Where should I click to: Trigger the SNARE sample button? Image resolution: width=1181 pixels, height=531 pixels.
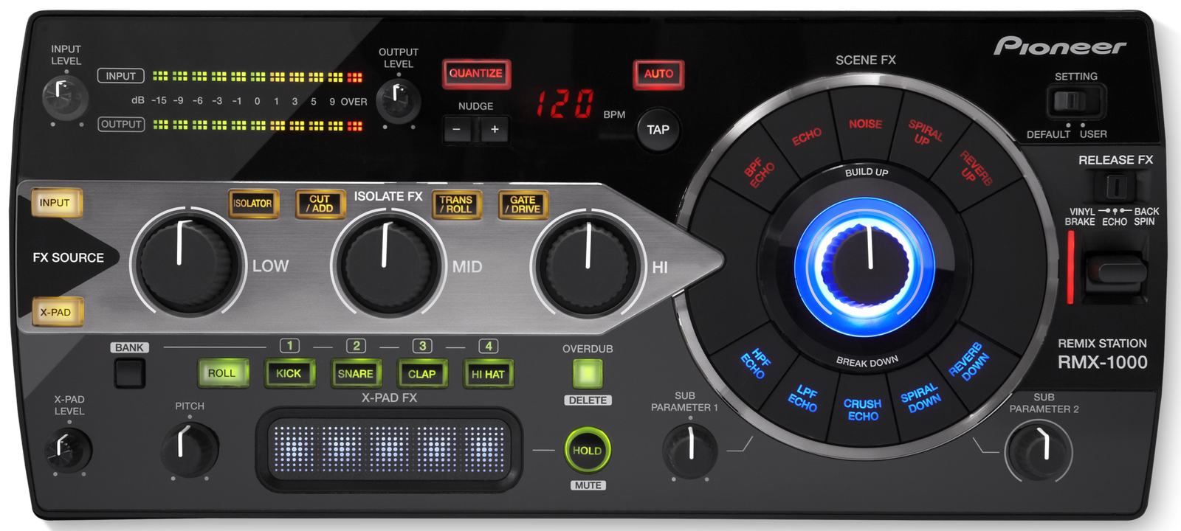(356, 374)
